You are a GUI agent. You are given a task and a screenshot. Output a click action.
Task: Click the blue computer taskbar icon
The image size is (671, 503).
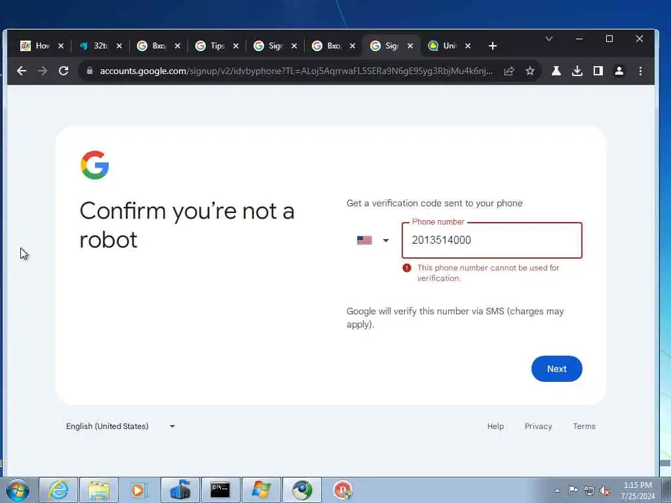180,490
